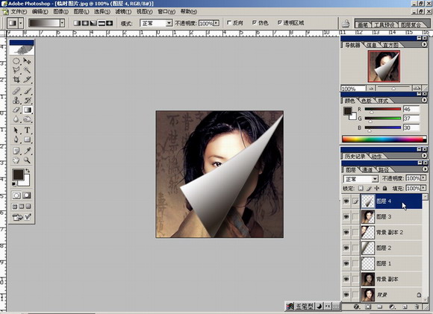433x314 pixels.
Task: Click the navigator zoom percentage field
Action: click(x=353, y=89)
